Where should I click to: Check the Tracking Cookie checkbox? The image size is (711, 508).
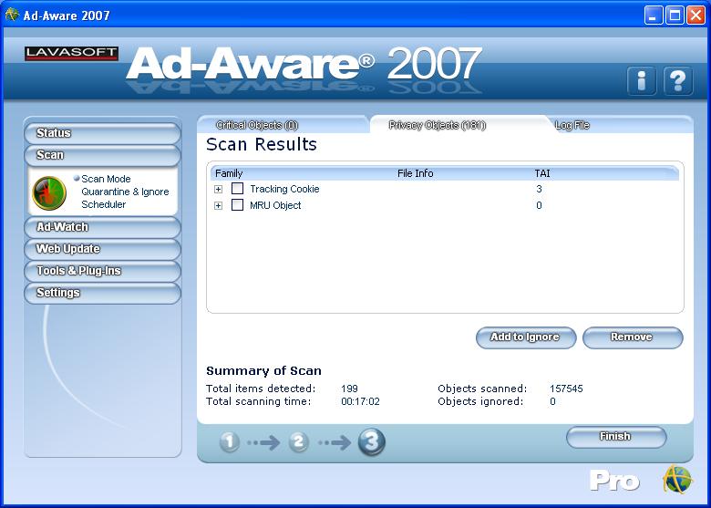(237, 188)
